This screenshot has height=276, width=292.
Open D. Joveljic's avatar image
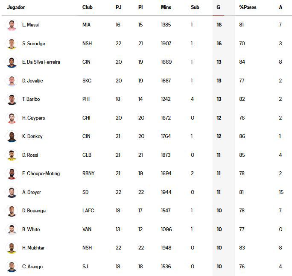(12, 81)
